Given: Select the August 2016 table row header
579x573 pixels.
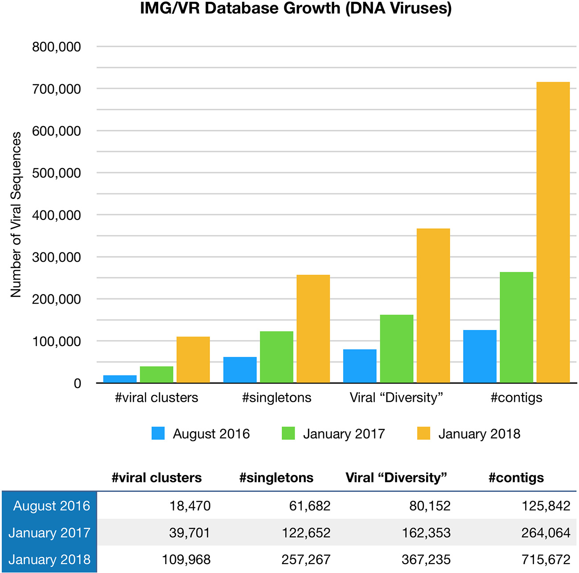Looking at the screenshot, I should (49, 506).
